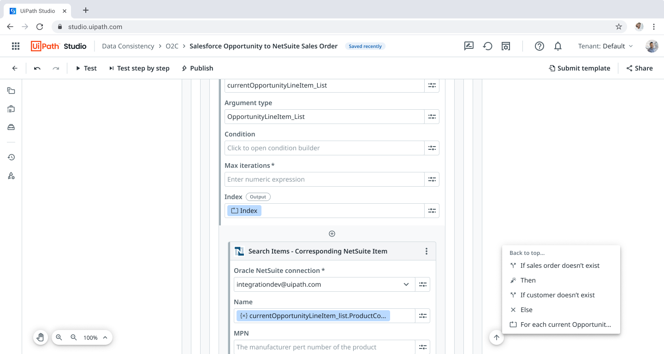Open the project explorer sidebar icon
664x354 pixels.
point(11,91)
